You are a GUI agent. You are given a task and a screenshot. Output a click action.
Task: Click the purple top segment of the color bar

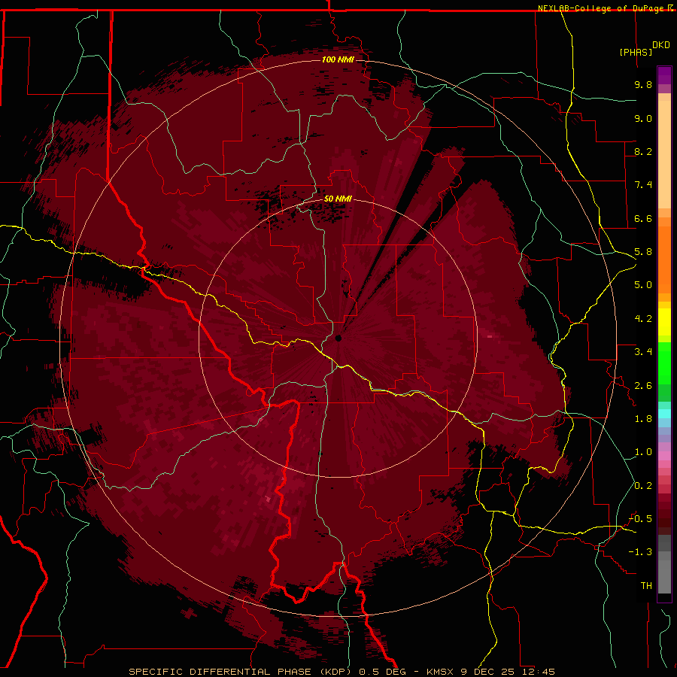tap(664, 75)
